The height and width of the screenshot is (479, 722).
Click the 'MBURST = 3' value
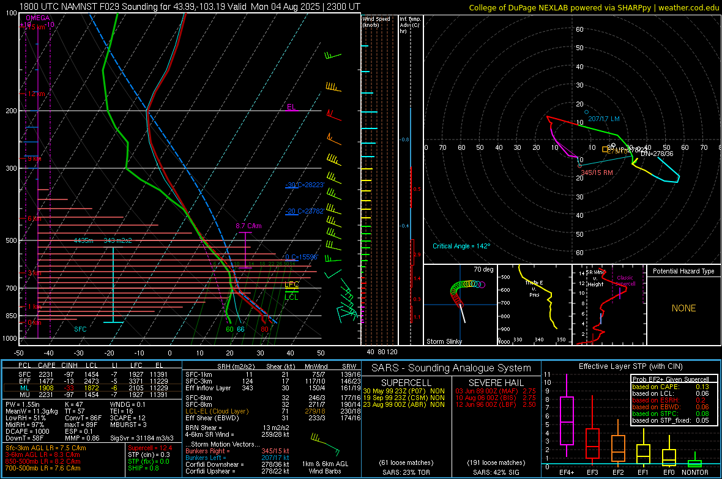[128, 425]
